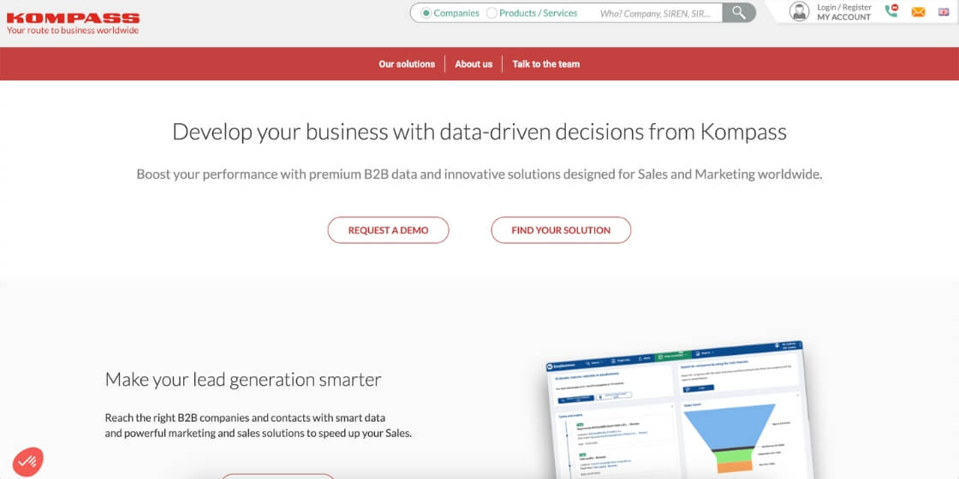Go to About us
The image size is (959, 479).
(x=474, y=63)
